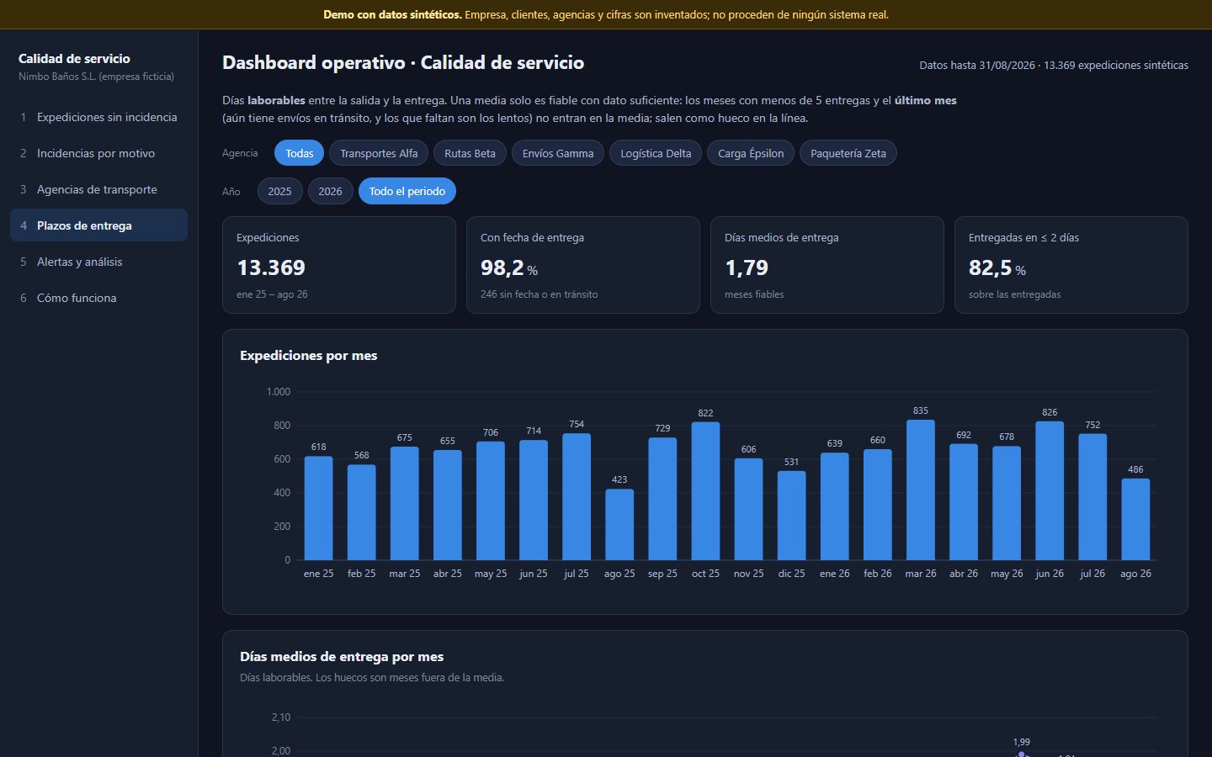Select the Paquetería Zeta agency chip
The image size is (1212, 757).
pyautogui.click(x=848, y=153)
